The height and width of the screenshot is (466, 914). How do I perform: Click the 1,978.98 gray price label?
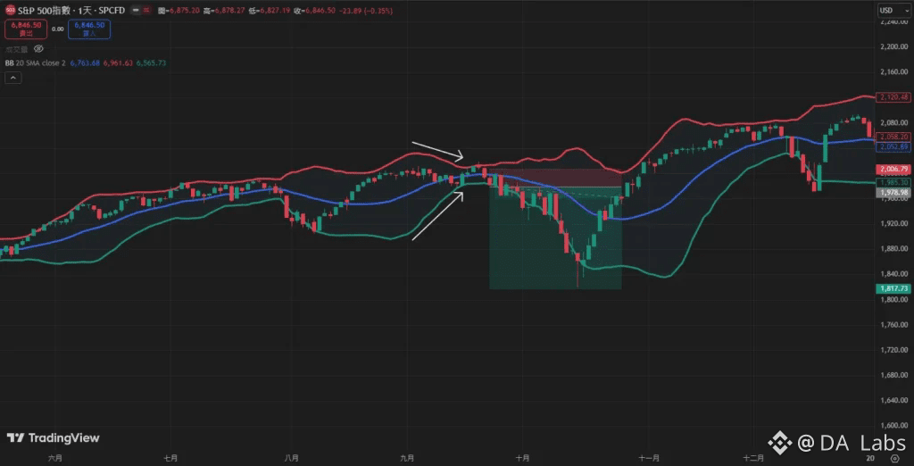click(893, 193)
